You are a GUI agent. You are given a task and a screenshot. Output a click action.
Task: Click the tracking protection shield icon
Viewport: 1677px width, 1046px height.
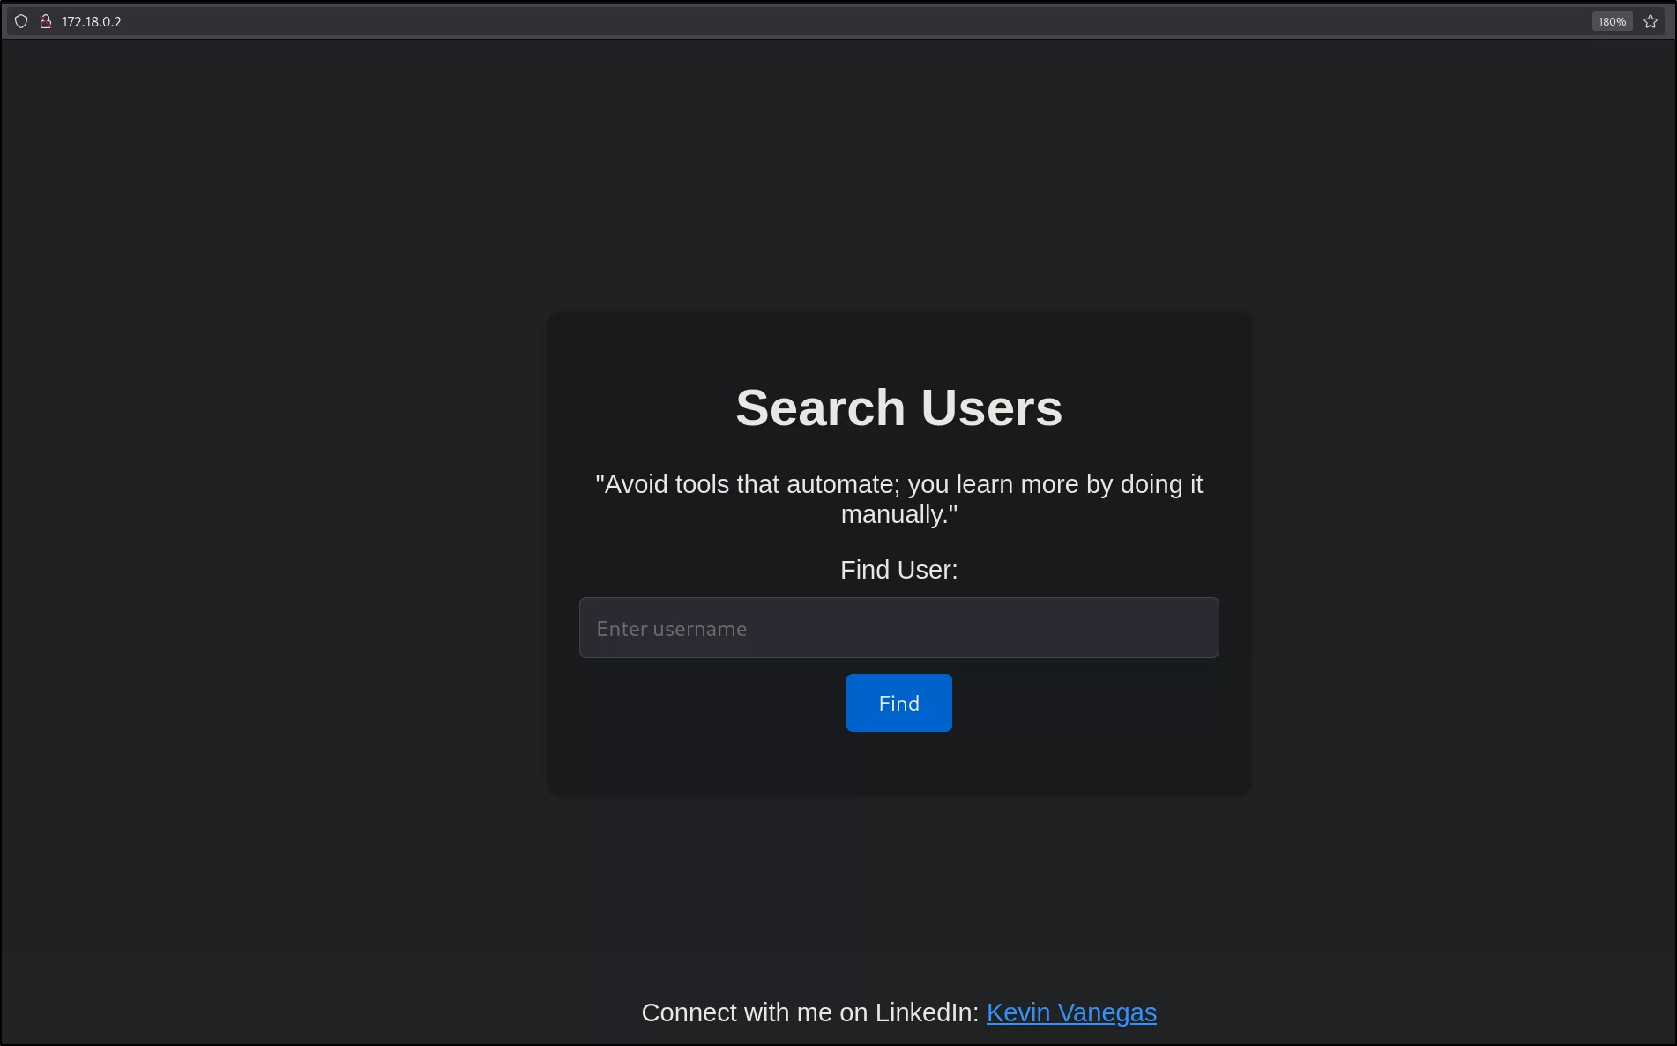[21, 21]
